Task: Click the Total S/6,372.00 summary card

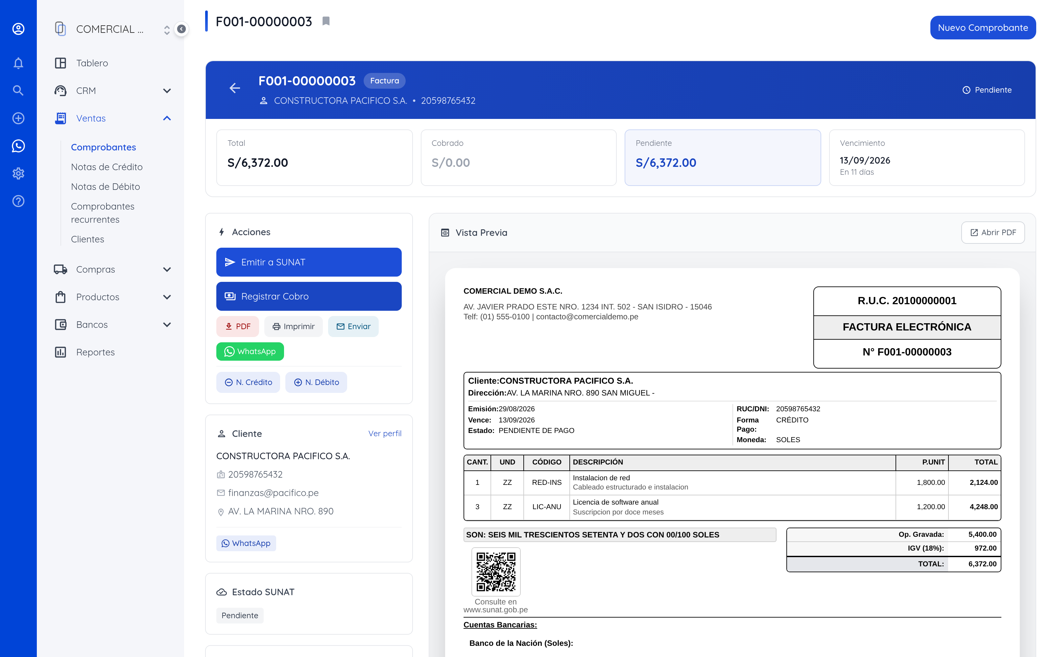Action: pyautogui.click(x=314, y=158)
